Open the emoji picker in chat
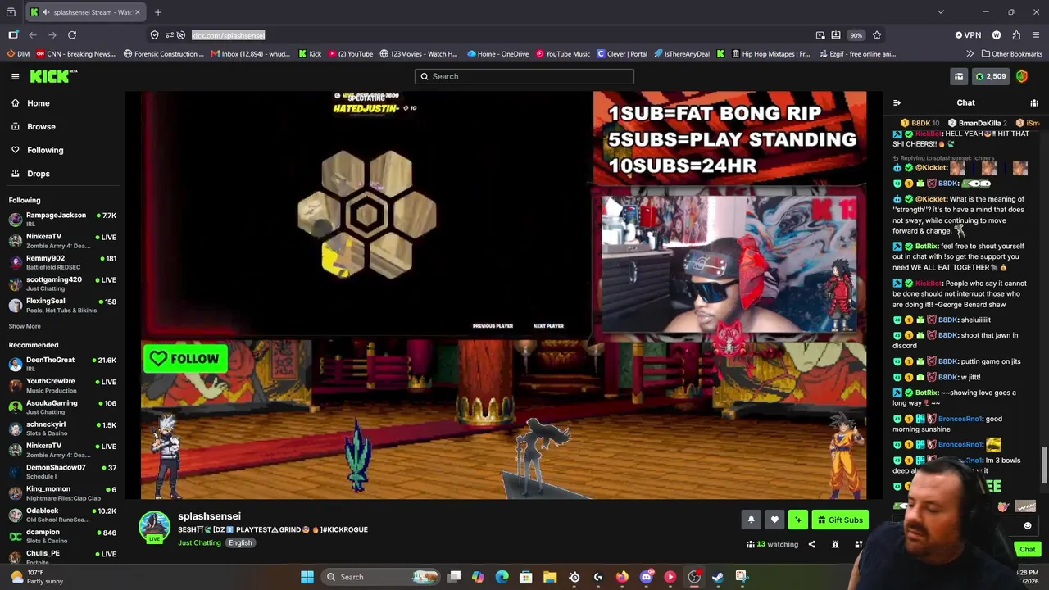1049x590 pixels. (x=1028, y=526)
